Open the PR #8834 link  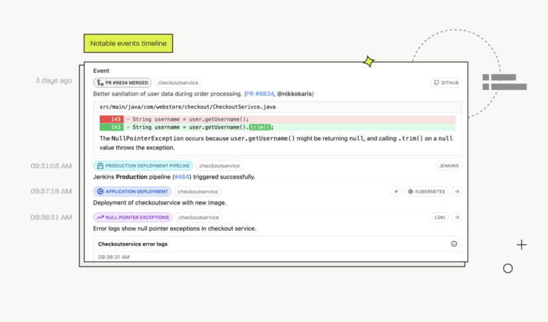point(260,94)
